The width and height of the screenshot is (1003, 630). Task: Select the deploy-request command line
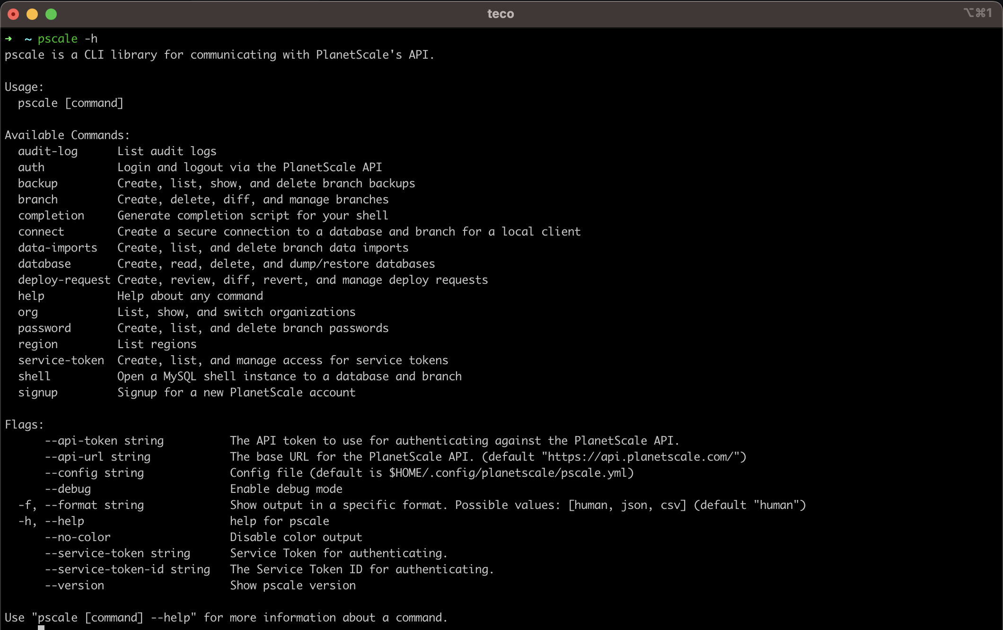tap(64, 280)
